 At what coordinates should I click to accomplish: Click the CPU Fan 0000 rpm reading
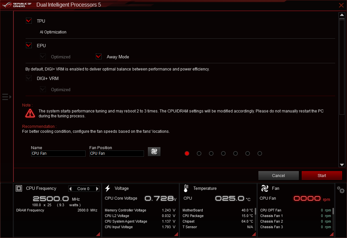tap(312, 199)
